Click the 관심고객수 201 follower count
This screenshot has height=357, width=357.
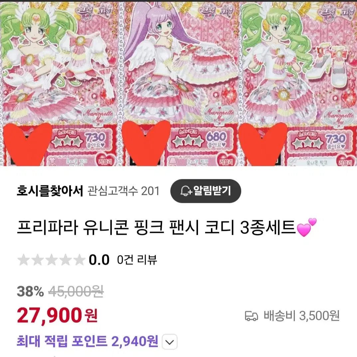point(123,191)
